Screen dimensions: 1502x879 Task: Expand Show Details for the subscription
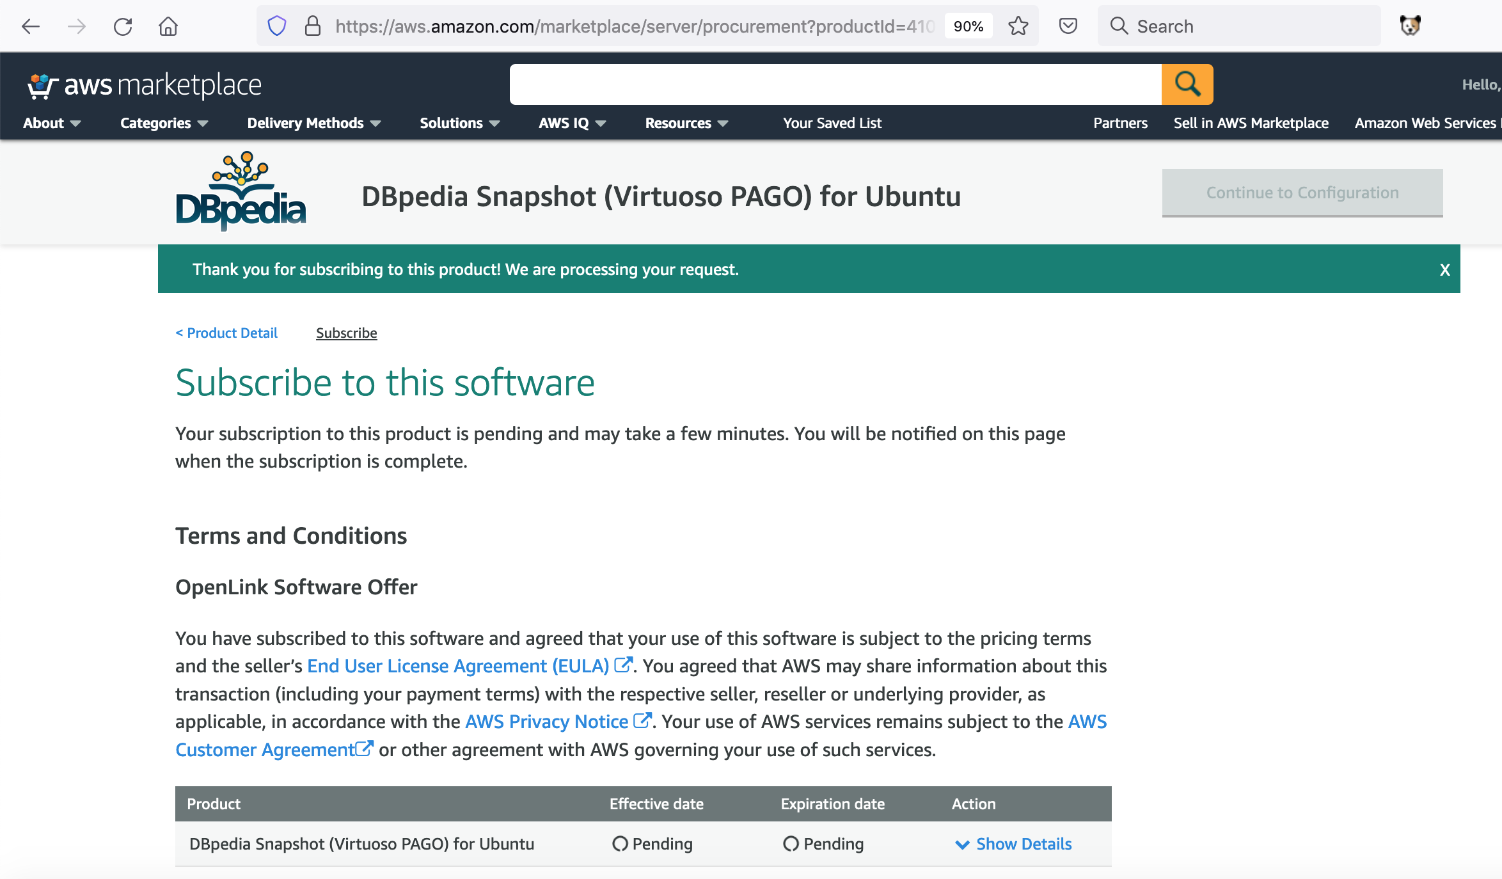(1013, 844)
